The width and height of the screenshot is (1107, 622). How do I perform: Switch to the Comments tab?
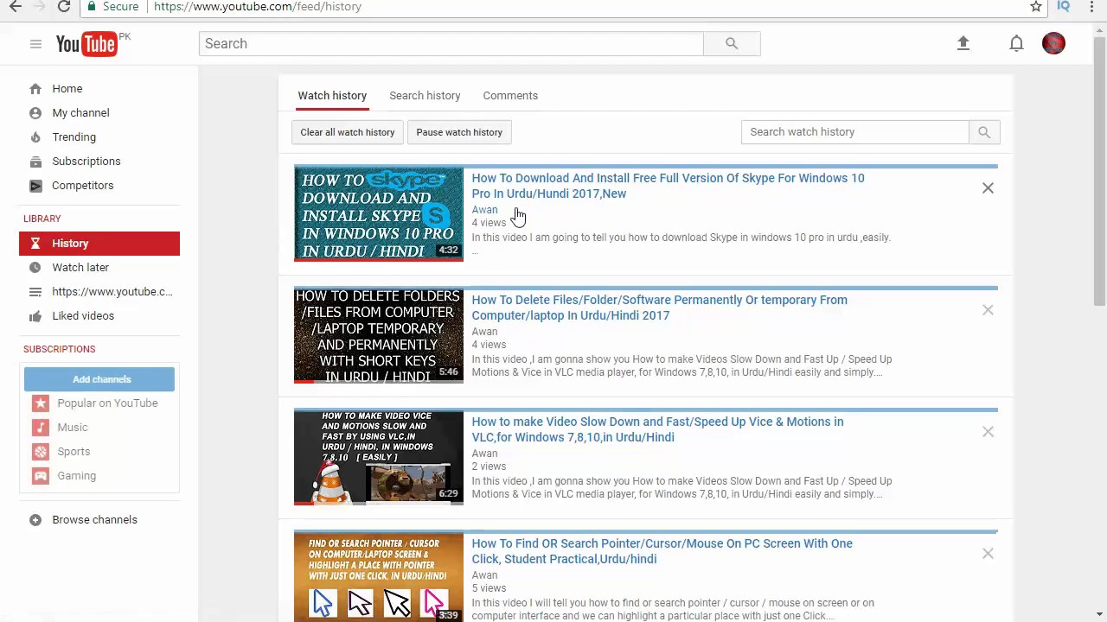pos(510,96)
